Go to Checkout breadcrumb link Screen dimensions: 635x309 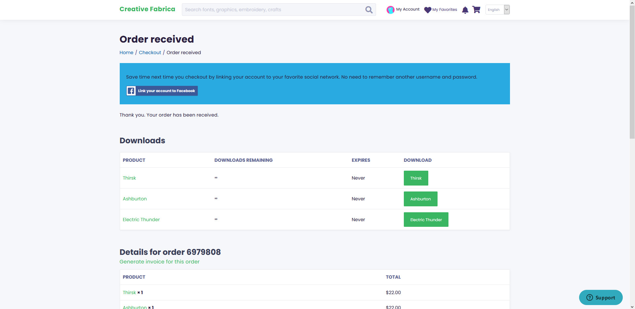[150, 52]
